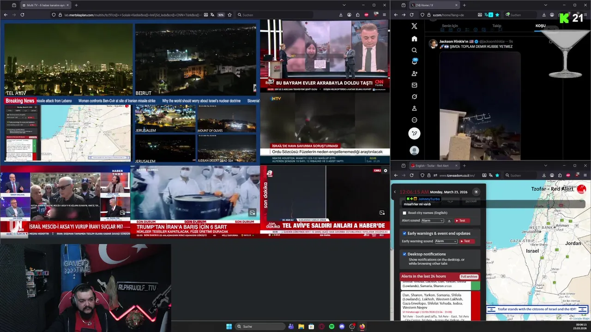The image size is (591, 332).
Task: Open settings gear on A Haber stream
Action: [386, 171]
